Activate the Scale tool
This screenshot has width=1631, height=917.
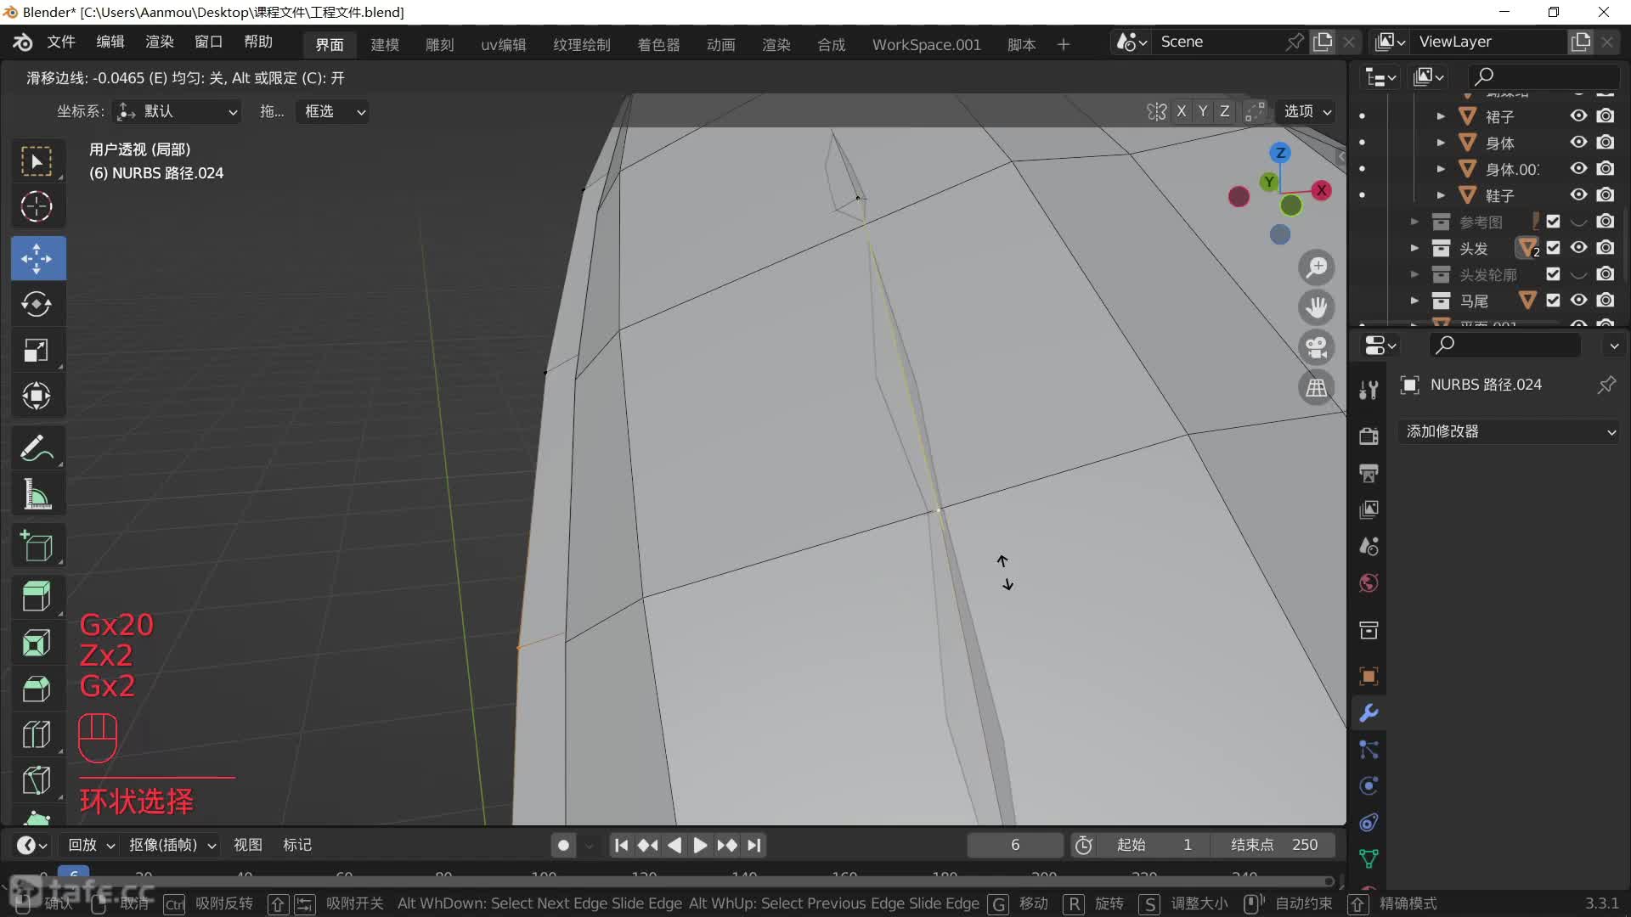coord(37,350)
